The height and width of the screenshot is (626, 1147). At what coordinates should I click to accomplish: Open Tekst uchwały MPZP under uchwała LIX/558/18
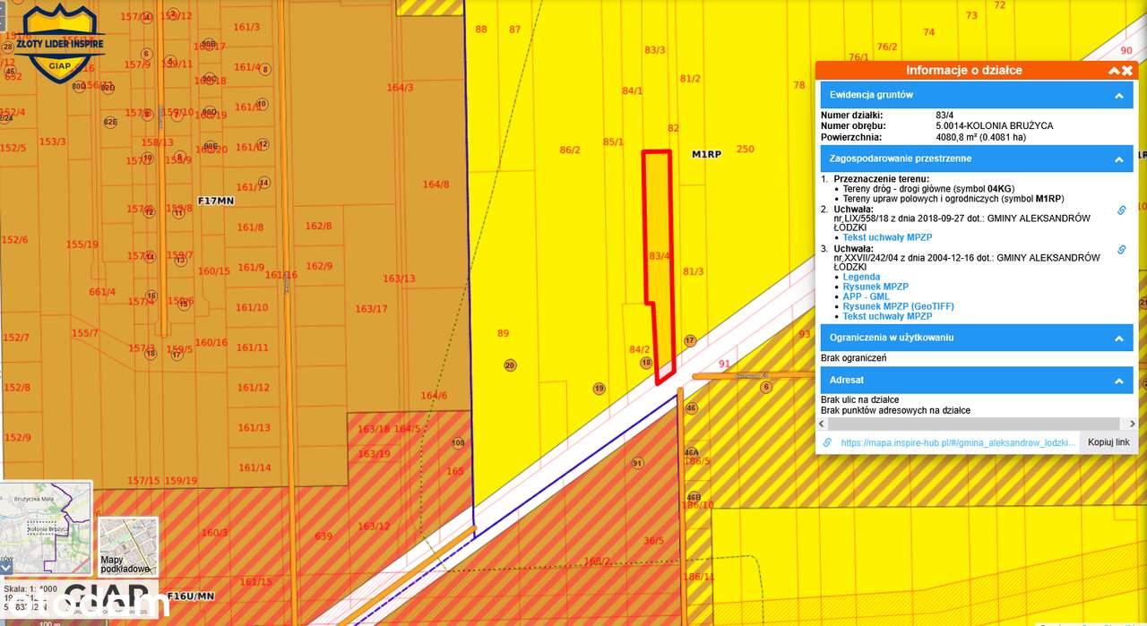coord(887,237)
